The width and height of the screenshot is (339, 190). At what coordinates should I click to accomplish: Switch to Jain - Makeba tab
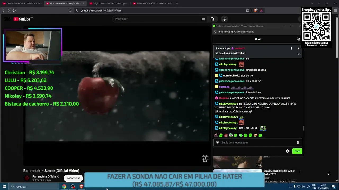(x=151, y=3)
